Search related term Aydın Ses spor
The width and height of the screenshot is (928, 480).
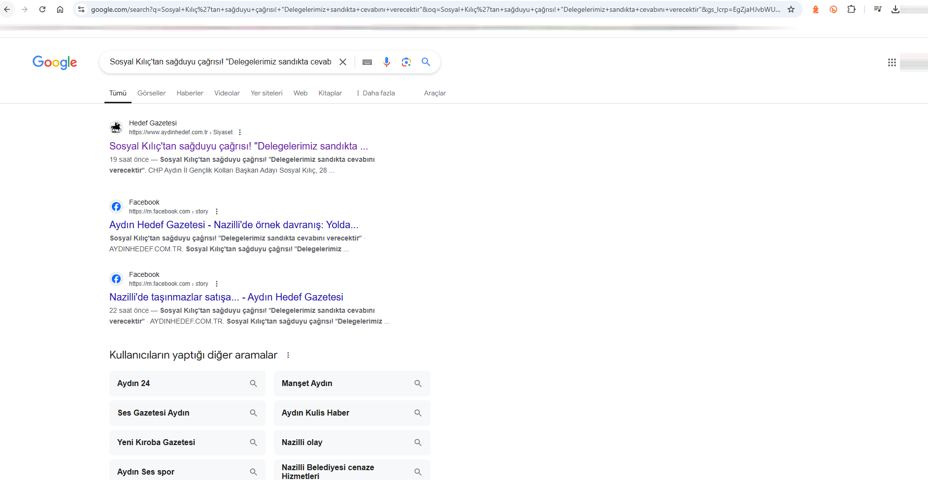pos(187,470)
